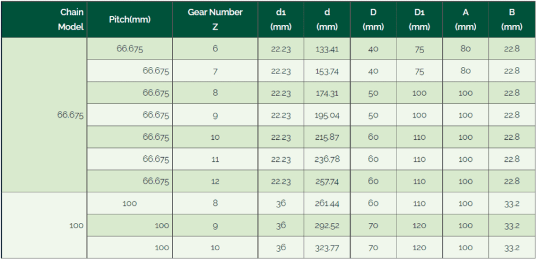Click the D1 (mm) column header

coord(419,20)
